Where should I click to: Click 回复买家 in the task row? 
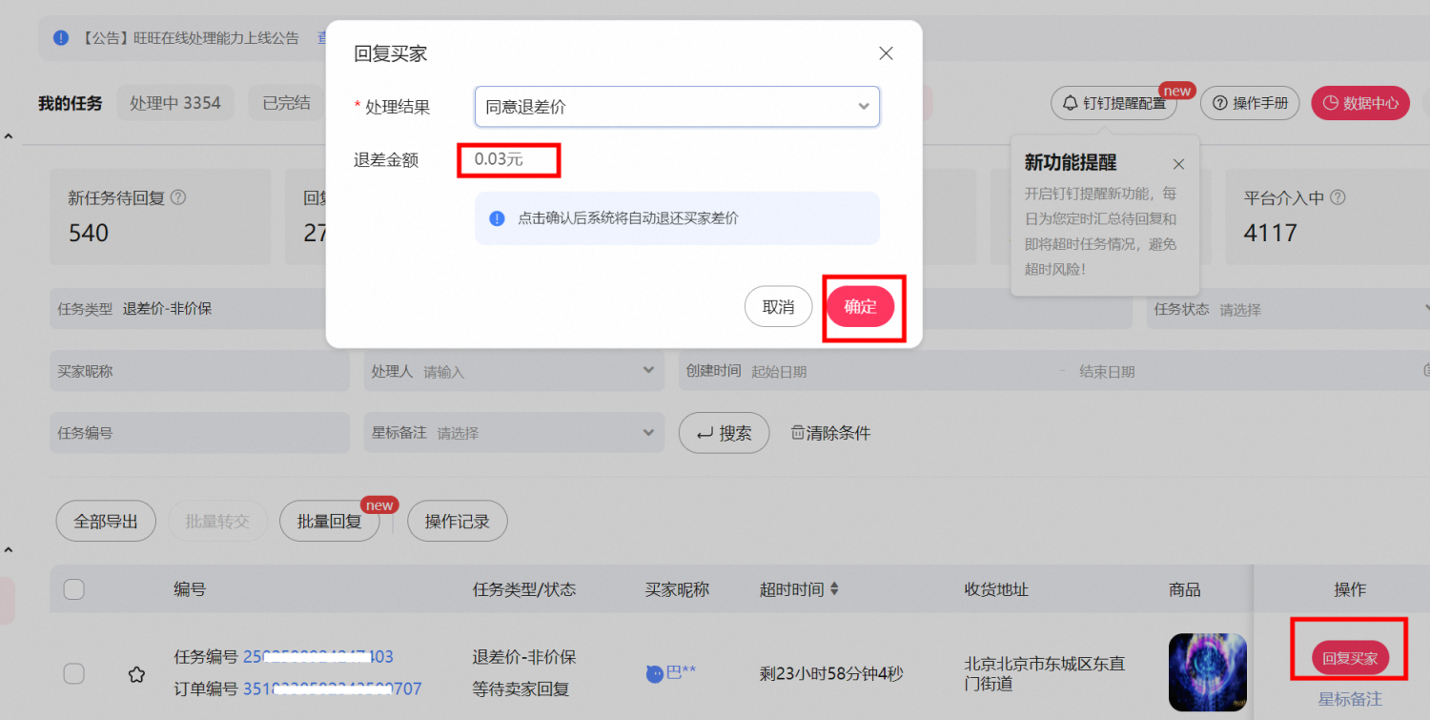pyautogui.click(x=1350, y=658)
